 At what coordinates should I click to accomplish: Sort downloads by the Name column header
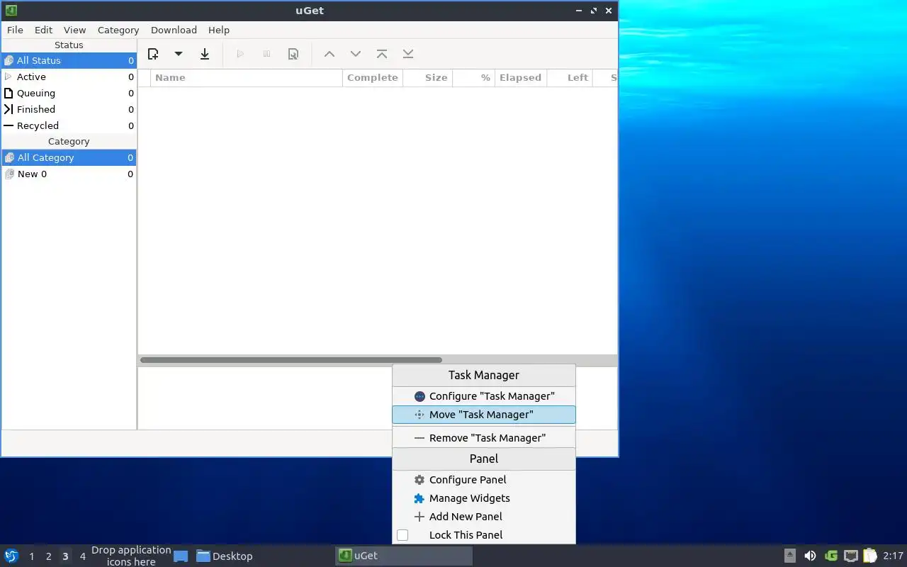[247, 77]
